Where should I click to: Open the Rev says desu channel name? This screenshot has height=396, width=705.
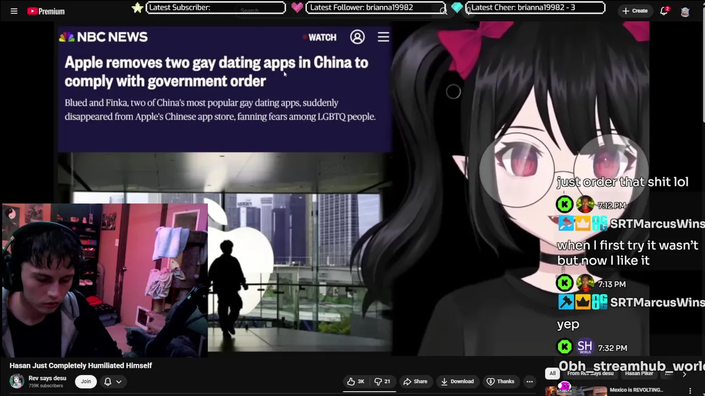point(47,378)
